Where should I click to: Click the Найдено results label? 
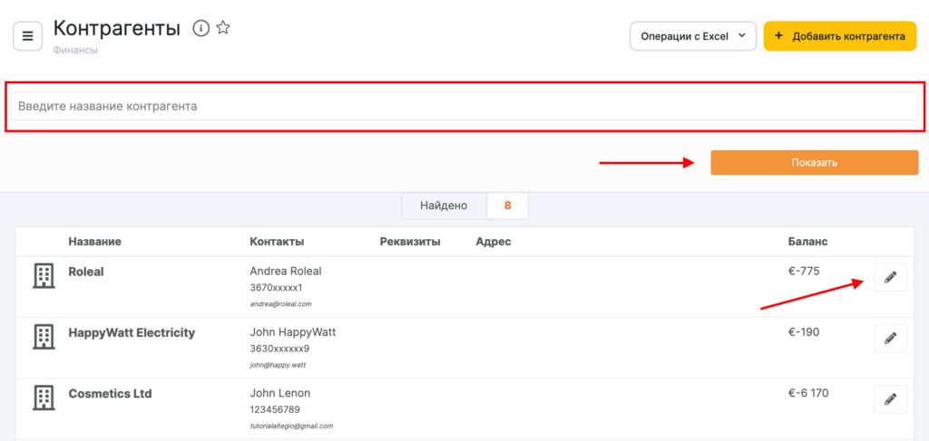(444, 206)
